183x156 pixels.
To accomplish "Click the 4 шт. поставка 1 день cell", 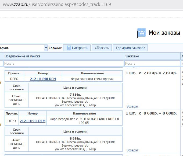I will pos(16,144).
